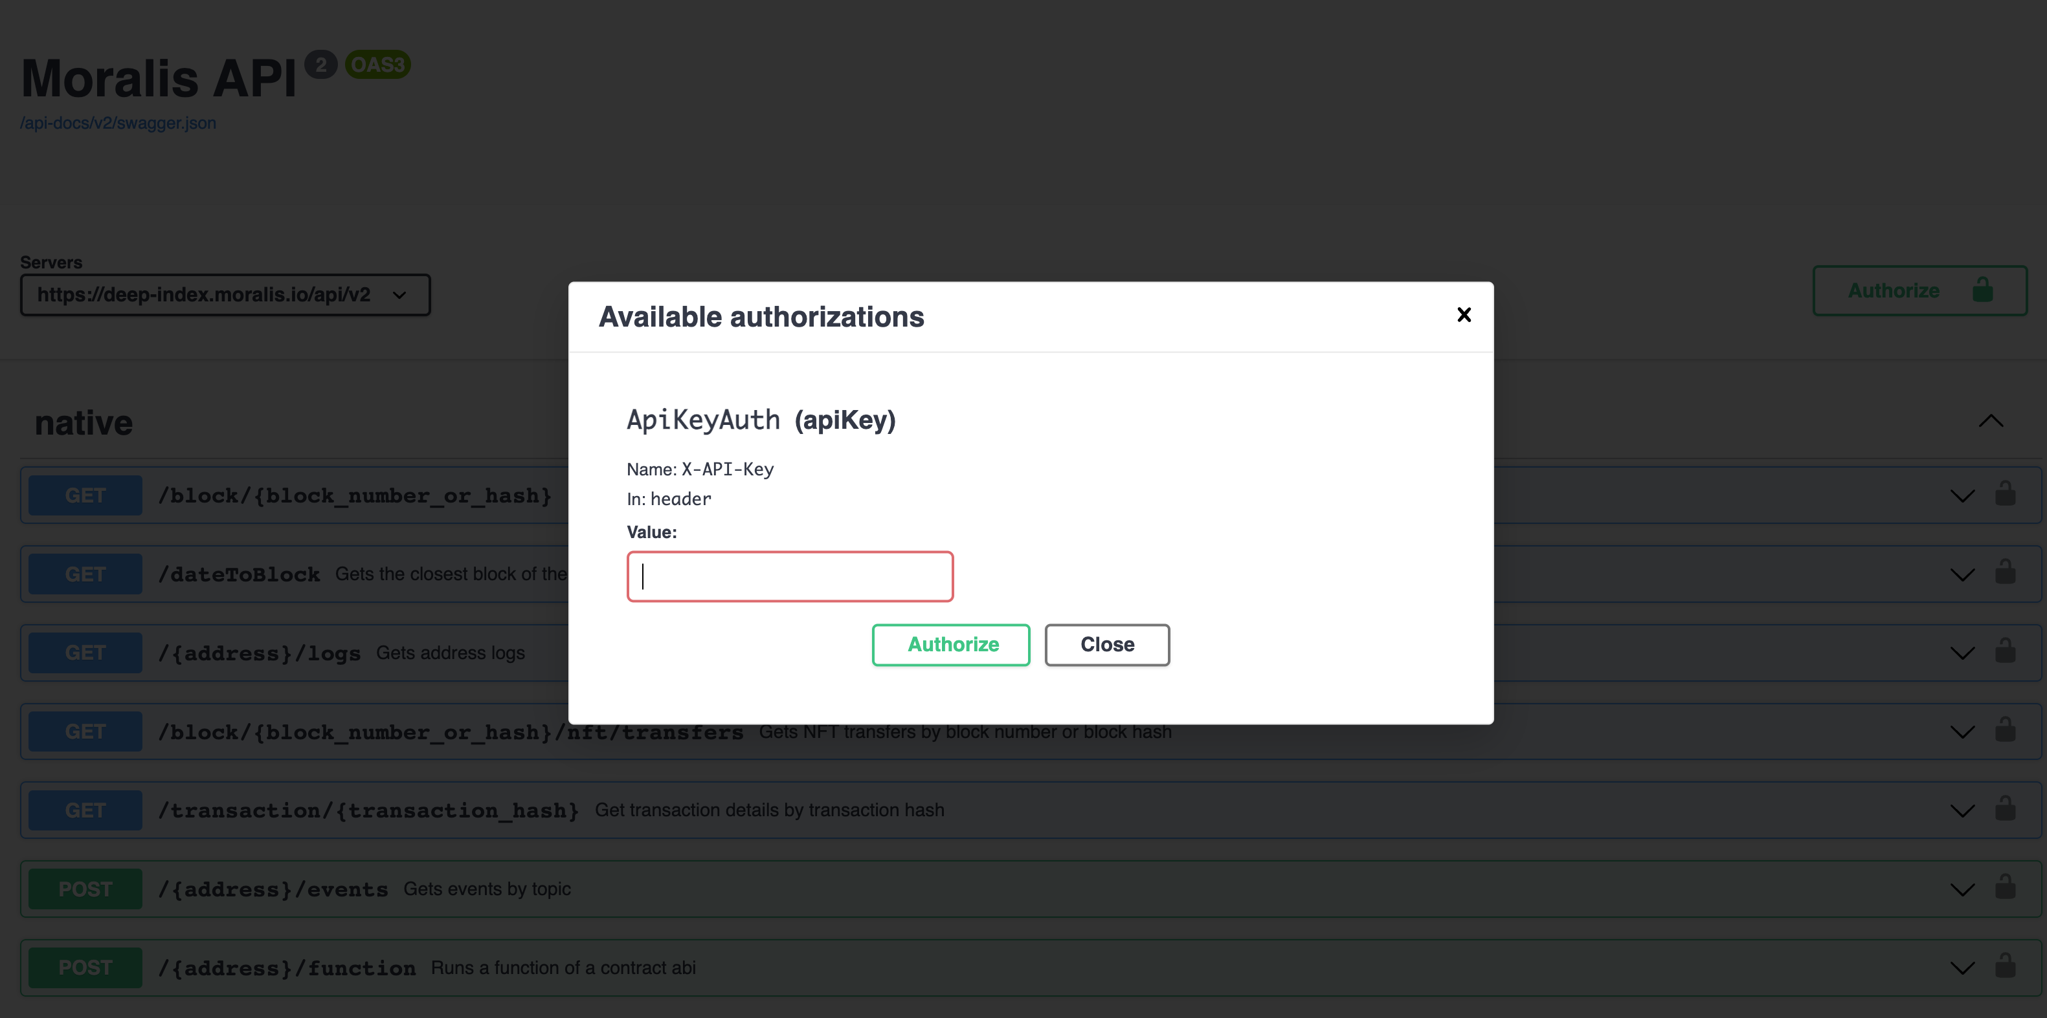The image size is (2047, 1018).
Task: Click the 'Available authorizations' title
Action: point(761,317)
